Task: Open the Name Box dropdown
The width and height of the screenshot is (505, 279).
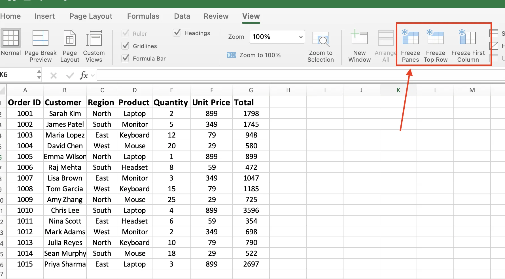Action: (x=39, y=75)
